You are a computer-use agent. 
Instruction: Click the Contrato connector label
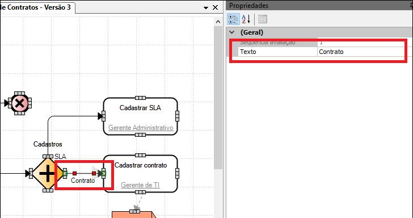coord(83,181)
